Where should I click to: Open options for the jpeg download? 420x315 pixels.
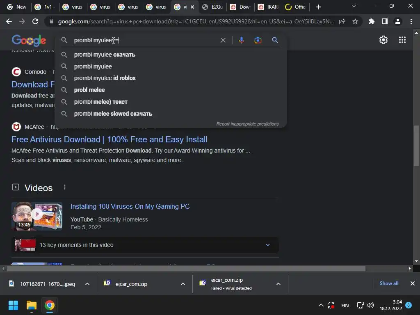[x=87, y=284]
